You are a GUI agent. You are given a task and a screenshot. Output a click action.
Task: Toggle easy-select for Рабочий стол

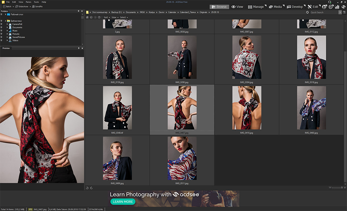coord(2,14)
